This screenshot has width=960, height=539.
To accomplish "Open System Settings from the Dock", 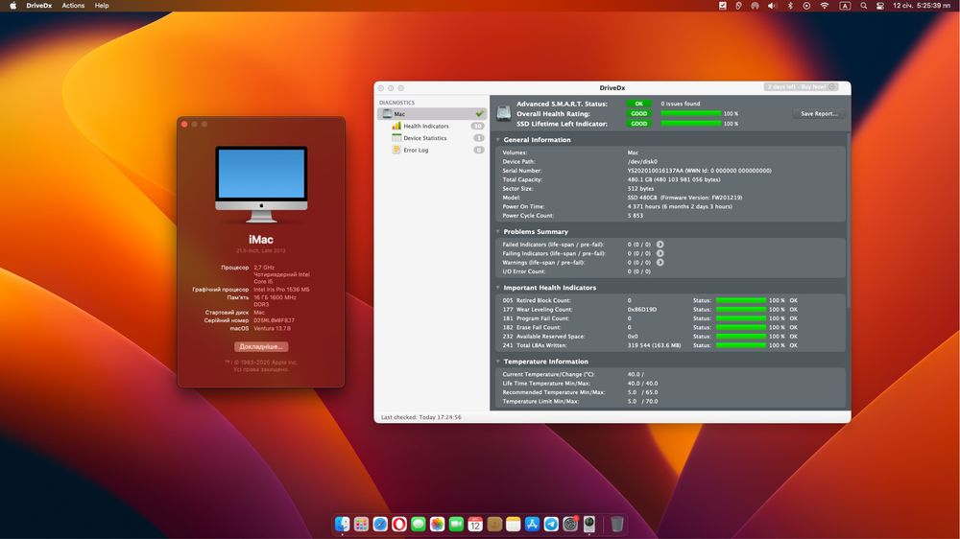I will pyautogui.click(x=570, y=524).
